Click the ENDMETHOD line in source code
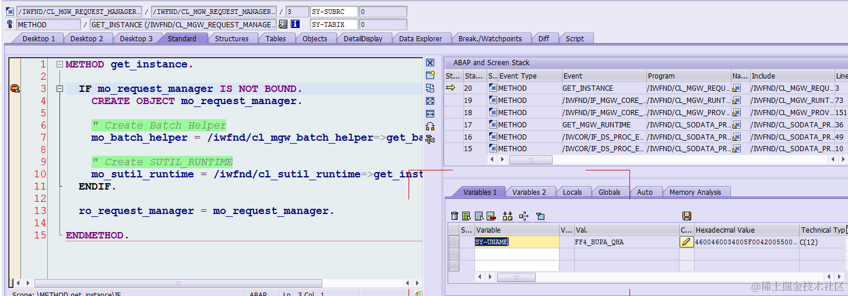848x296 pixels. point(97,236)
